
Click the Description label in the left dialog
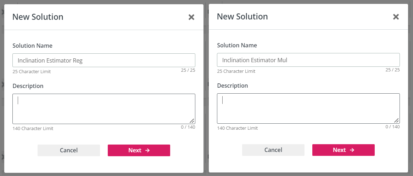tap(28, 86)
